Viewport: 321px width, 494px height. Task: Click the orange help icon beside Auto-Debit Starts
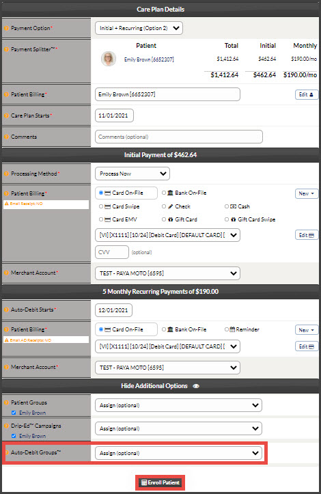(x=6, y=310)
